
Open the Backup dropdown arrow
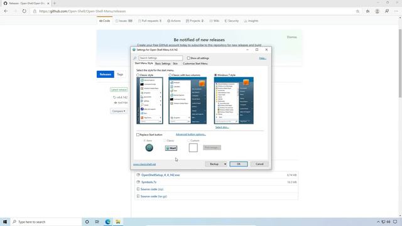click(225, 164)
